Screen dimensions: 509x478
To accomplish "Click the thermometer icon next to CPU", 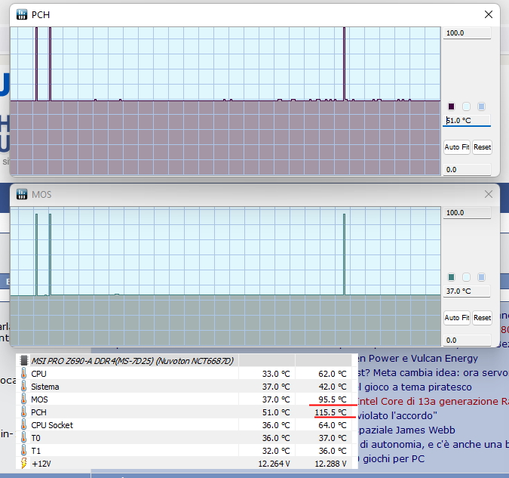I will coord(23,374).
